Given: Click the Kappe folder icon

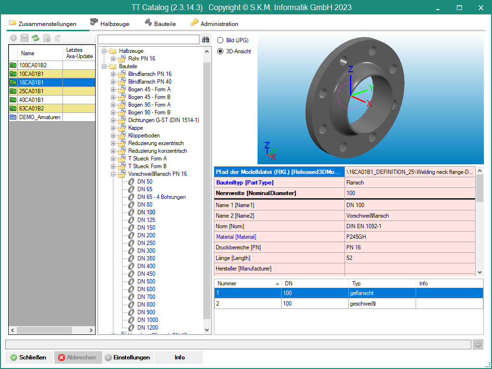Looking at the screenshot, I should pyautogui.click(x=122, y=128).
